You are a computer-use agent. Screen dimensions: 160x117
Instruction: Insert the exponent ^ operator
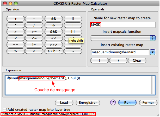click(x=34, y=51)
